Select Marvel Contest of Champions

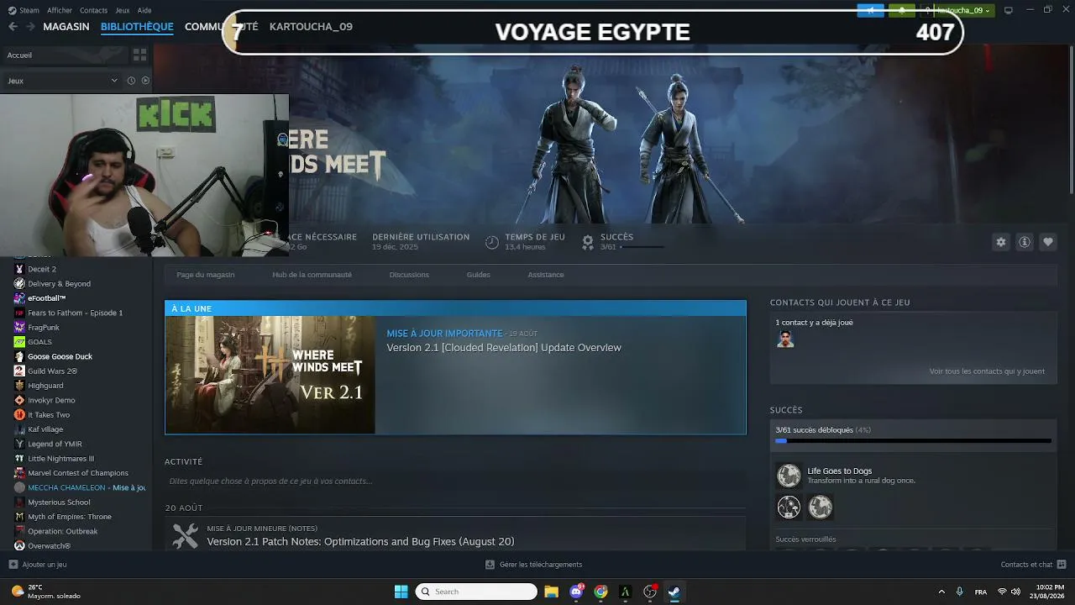78,473
